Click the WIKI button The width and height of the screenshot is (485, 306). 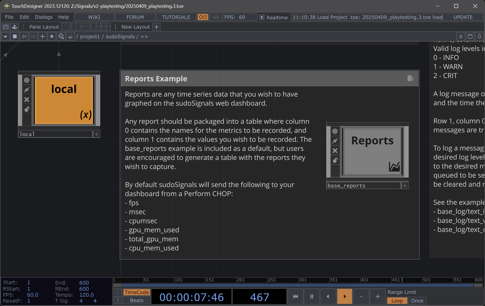(94, 17)
